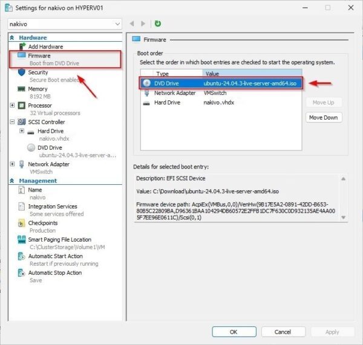Click the Automatic Start Action icon
This screenshot has height=345, width=363.
[21, 256]
